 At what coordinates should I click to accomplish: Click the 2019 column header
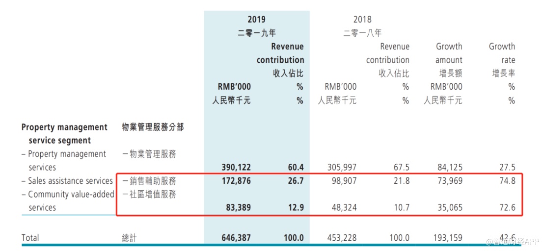point(256,20)
